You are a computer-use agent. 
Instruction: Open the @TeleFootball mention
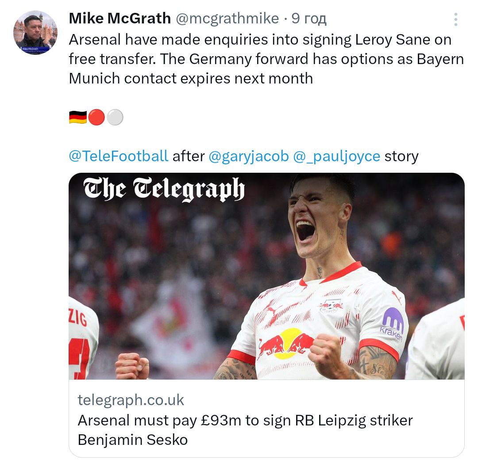[119, 156]
